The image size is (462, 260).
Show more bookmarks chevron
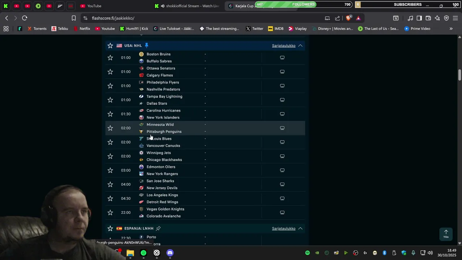(451, 29)
